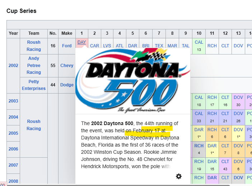Screen dimensions: 252x186
Task: Open the 2002 season year link
Action: 13,66
